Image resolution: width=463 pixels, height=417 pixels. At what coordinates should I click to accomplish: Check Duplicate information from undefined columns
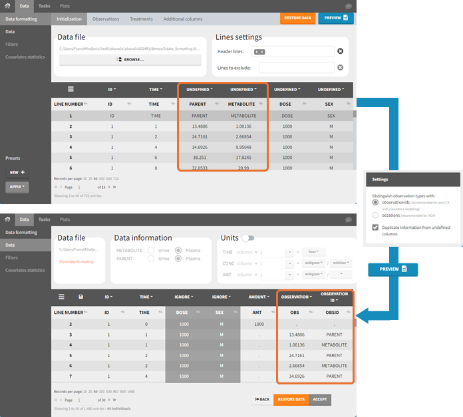pos(376,227)
